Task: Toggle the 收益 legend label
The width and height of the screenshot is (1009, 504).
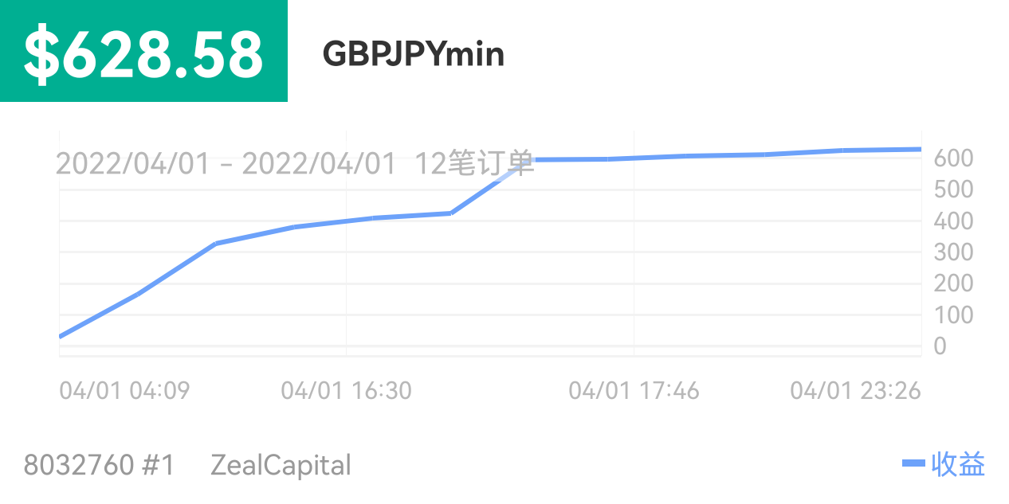Action: pyautogui.click(x=958, y=464)
